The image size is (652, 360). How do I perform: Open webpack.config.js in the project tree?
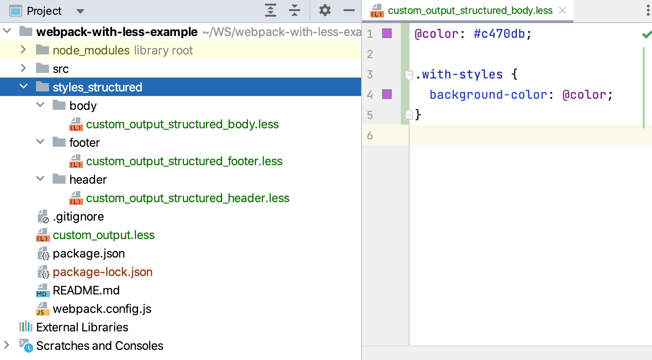(102, 309)
